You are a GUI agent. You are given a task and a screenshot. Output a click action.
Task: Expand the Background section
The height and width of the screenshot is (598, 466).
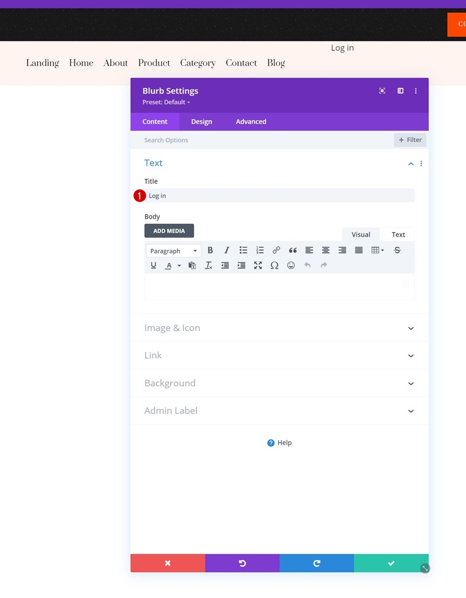tap(280, 383)
